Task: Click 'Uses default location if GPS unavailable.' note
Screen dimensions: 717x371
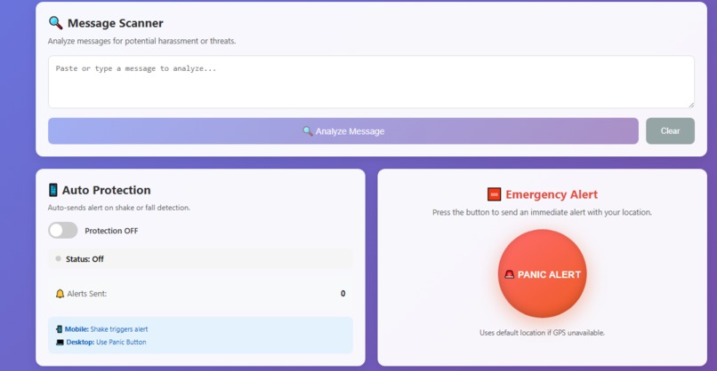Action: pyautogui.click(x=542, y=333)
